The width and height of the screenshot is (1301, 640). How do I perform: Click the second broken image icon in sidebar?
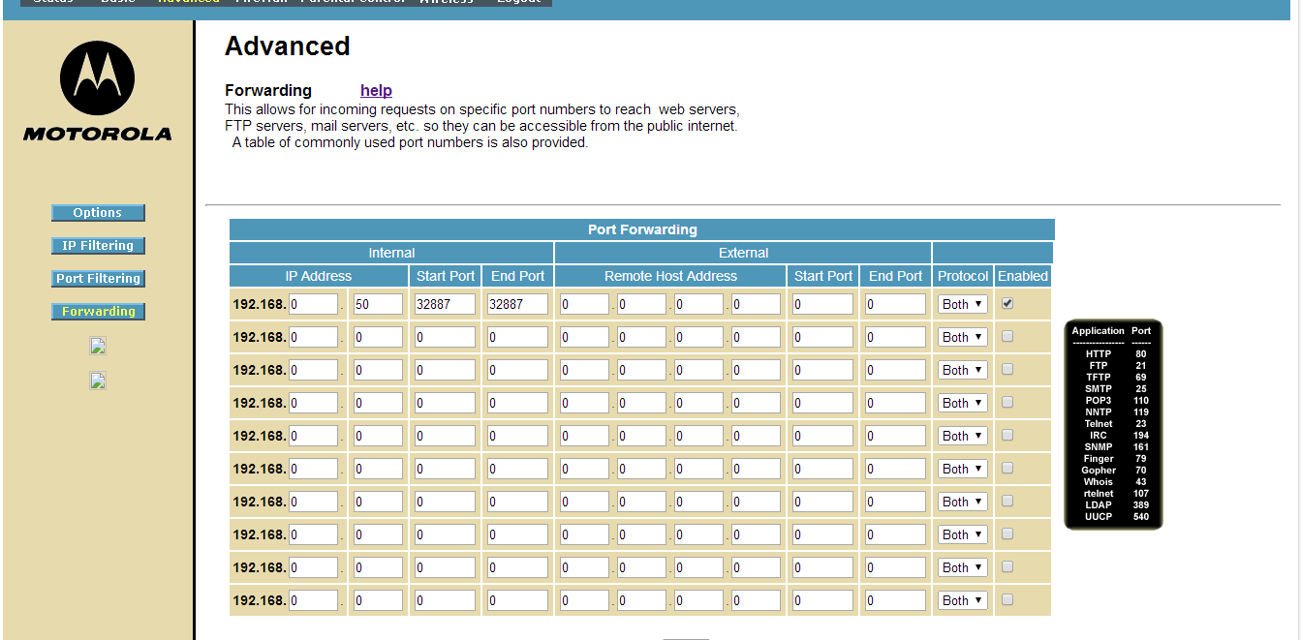pyautogui.click(x=97, y=381)
